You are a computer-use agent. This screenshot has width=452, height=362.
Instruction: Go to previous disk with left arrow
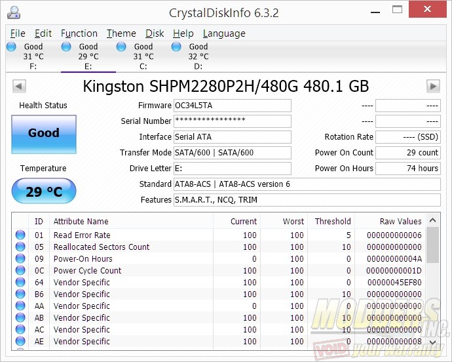tap(19, 86)
